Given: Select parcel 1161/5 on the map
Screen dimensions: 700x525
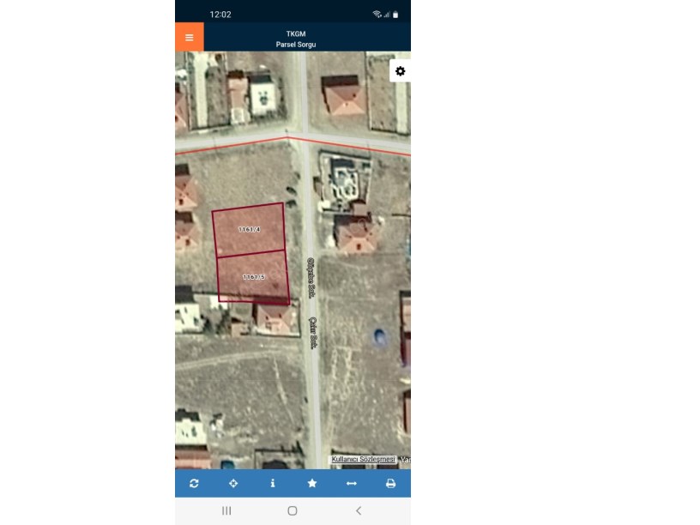Looking at the screenshot, I should [253, 277].
